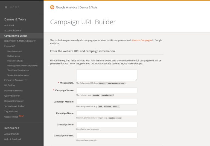
Task: Focus the Campaign Source field
Action: (107, 90)
